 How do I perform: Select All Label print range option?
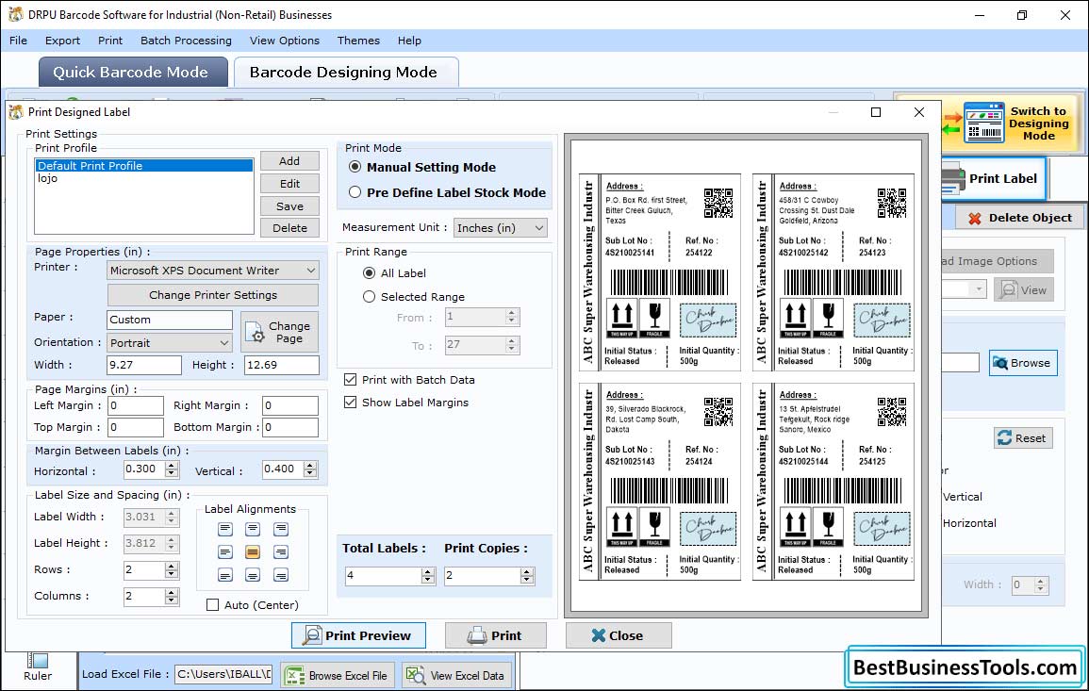coord(370,273)
